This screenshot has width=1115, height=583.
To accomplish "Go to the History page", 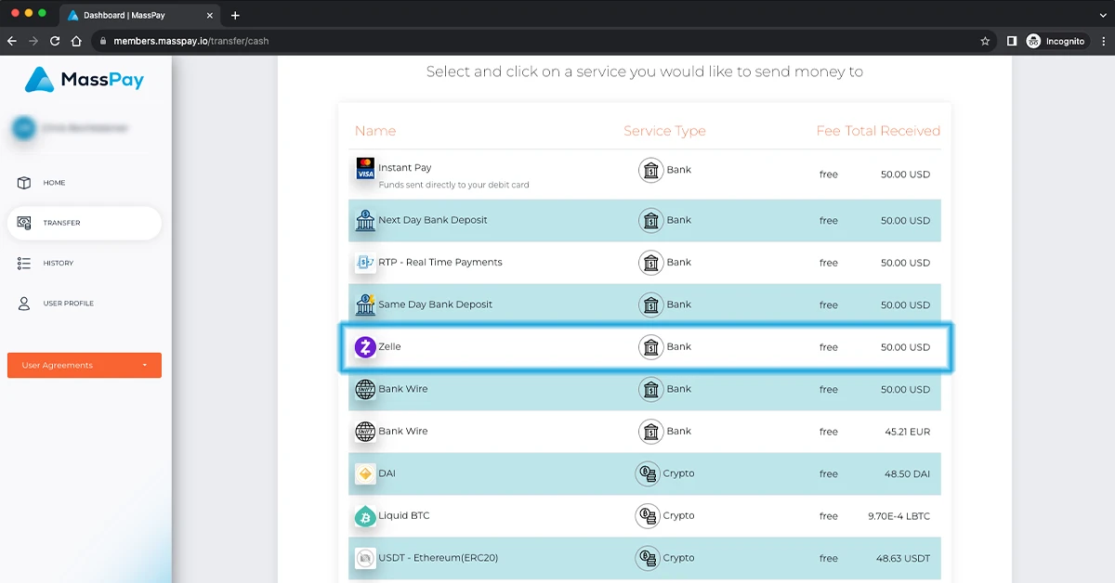I will [x=58, y=264].
